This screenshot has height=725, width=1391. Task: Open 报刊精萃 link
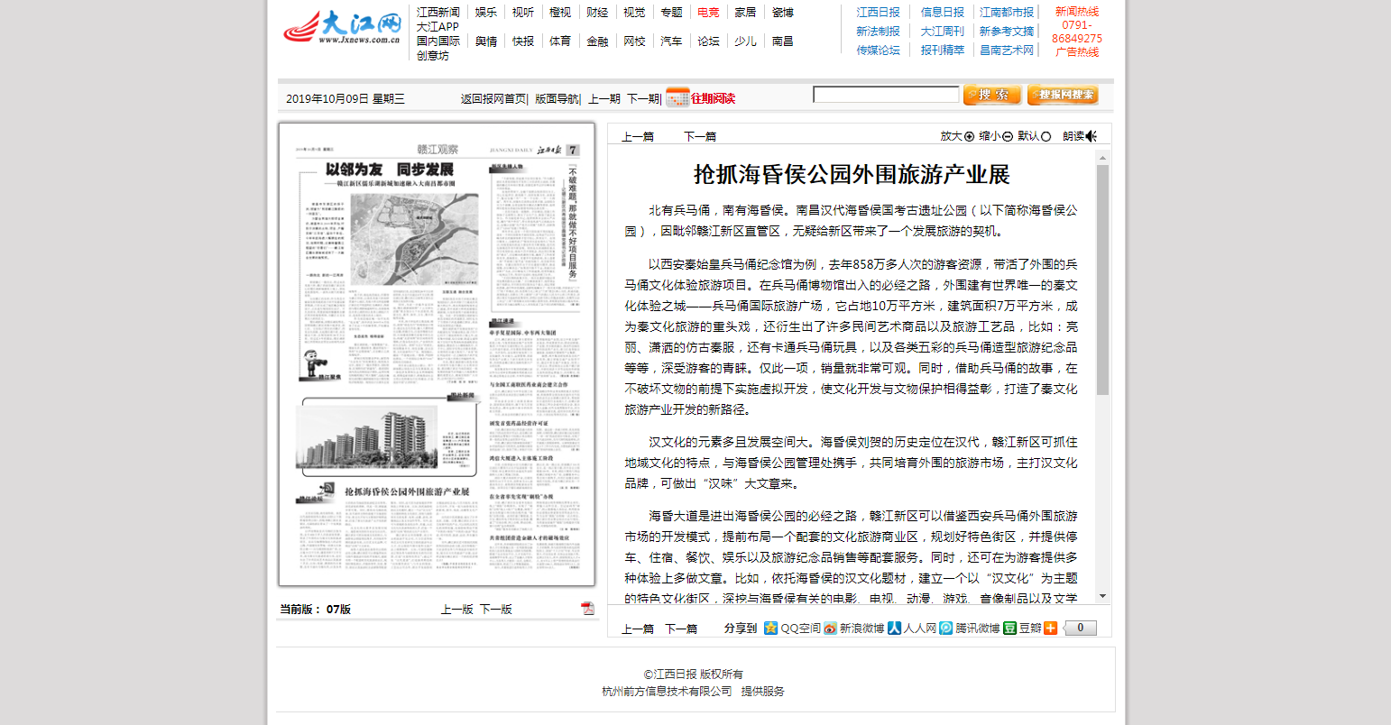tap(943, 50)
